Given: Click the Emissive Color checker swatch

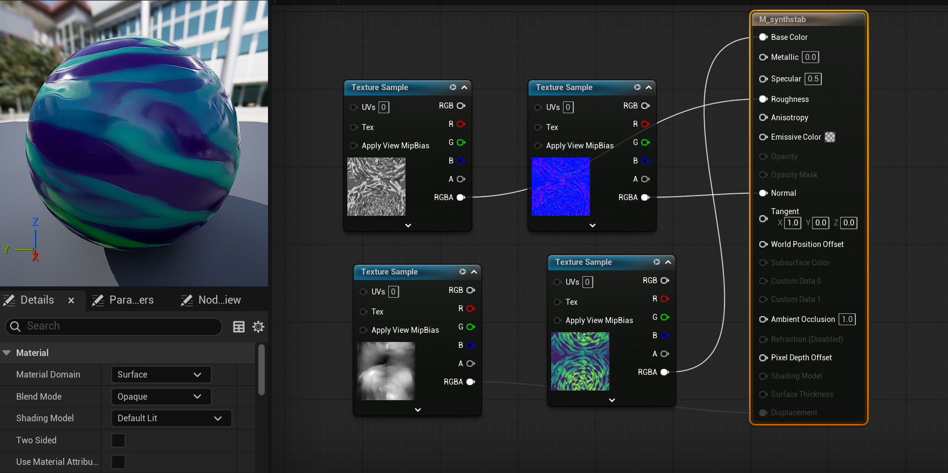Looking at the screenshot, I should point(830,137).
